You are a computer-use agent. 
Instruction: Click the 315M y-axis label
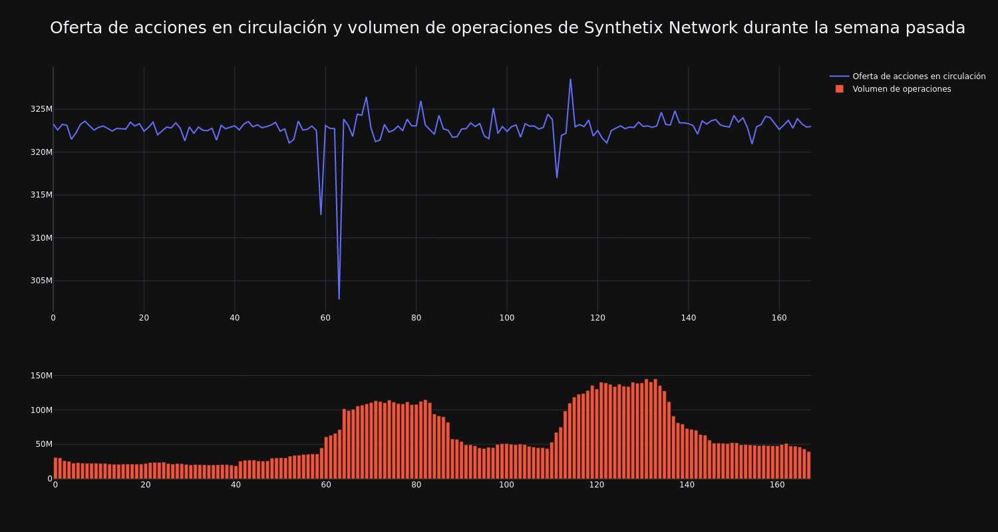[41, 195]
